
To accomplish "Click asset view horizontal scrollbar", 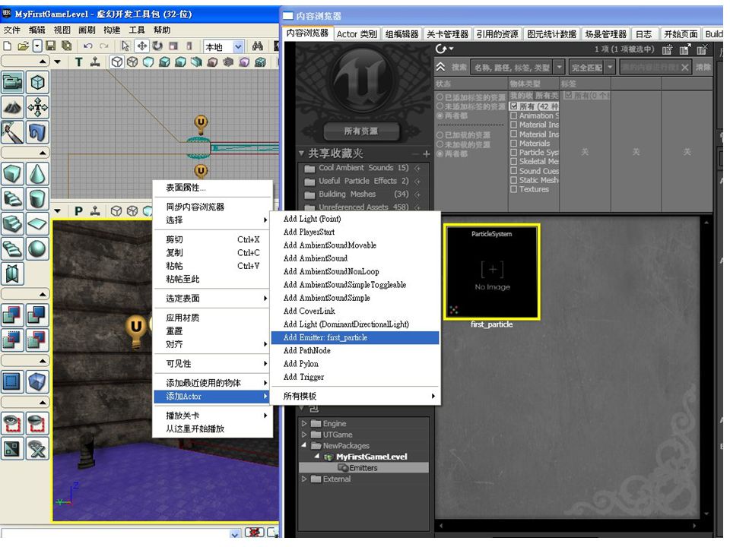I will tap(567, 526).
